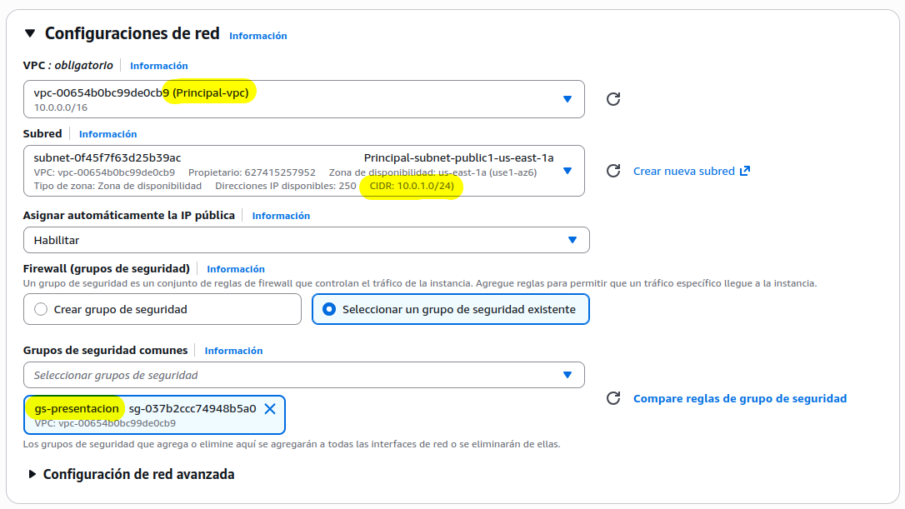Refresh the subnet list
Viewport: 905px width, 509px height.
pos(614,170)
